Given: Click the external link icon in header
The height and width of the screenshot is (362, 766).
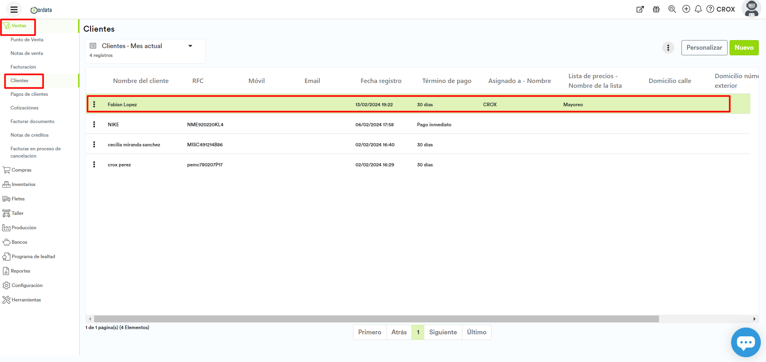Looking at the screenshot, I should pos(640,9).
